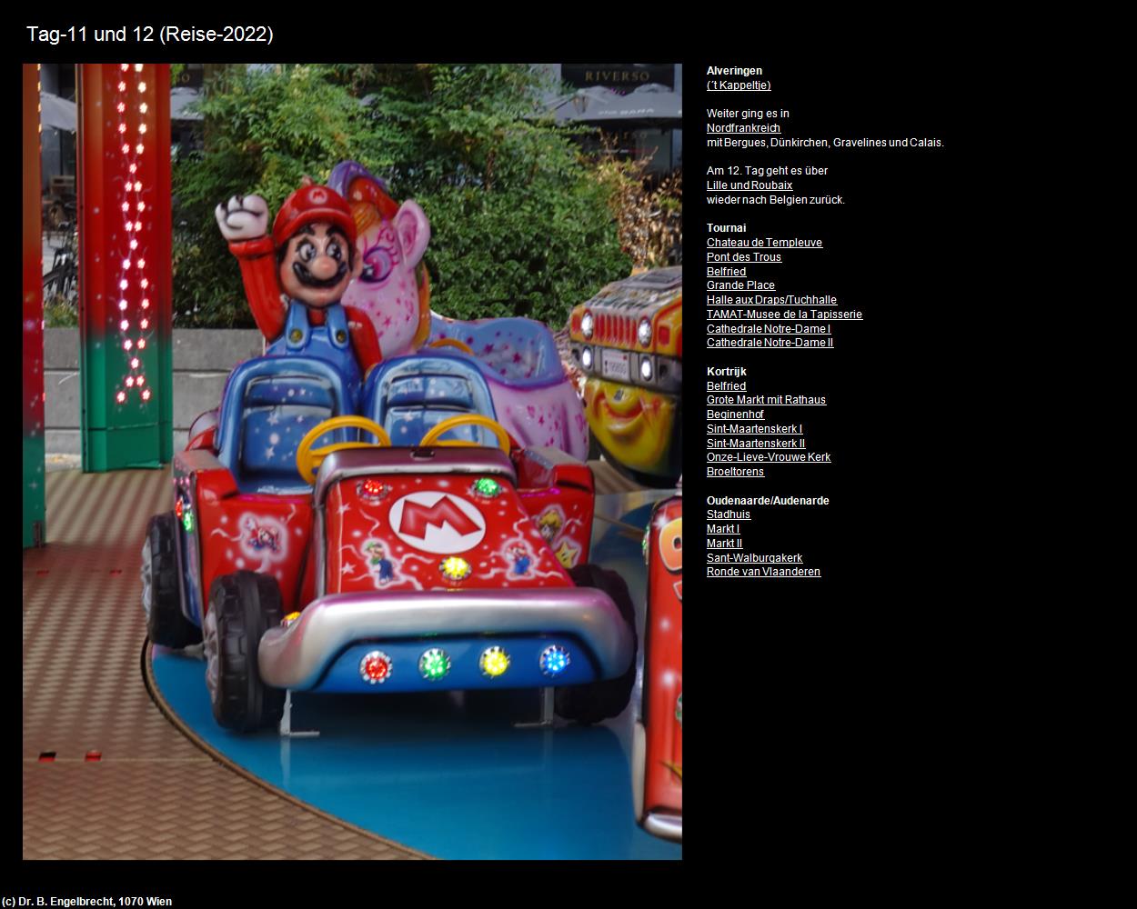
Task: Open Grote Markt mit Rathaus link
Action: pos(766,400)
